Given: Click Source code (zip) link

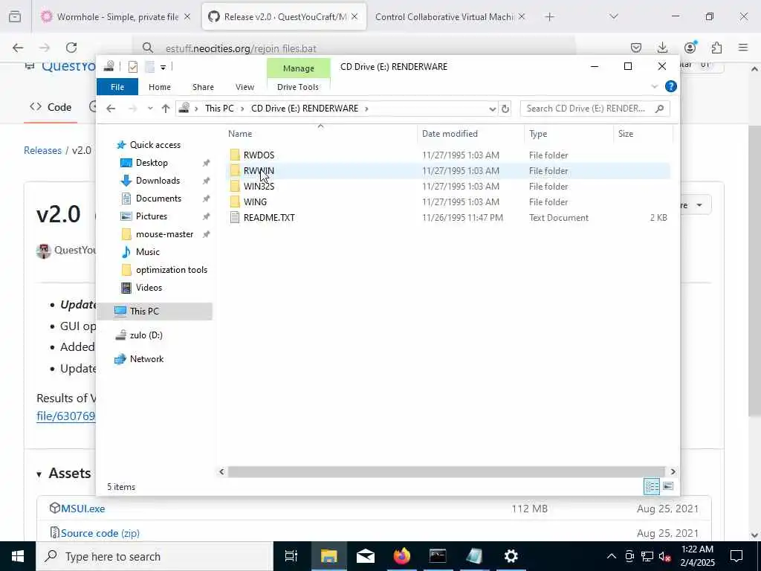Looking at the screenshot, I should 100,533.
